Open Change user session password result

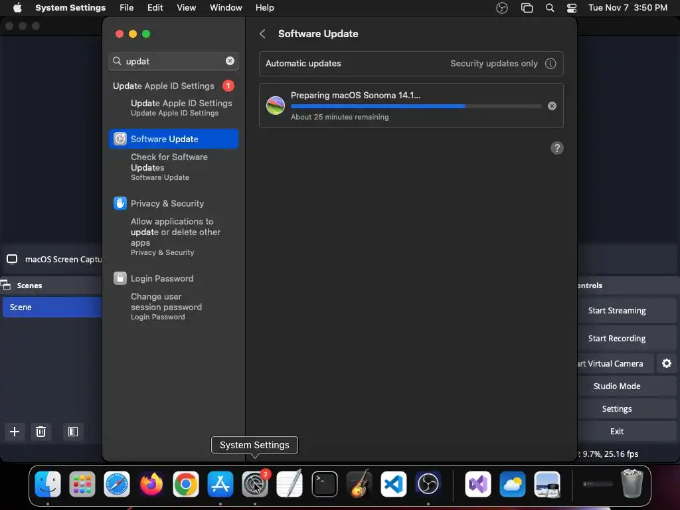[x=166, y=307]
